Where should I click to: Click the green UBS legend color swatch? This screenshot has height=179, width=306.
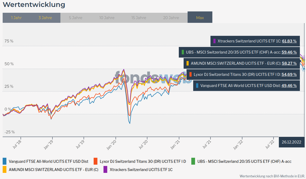point(193,161)
